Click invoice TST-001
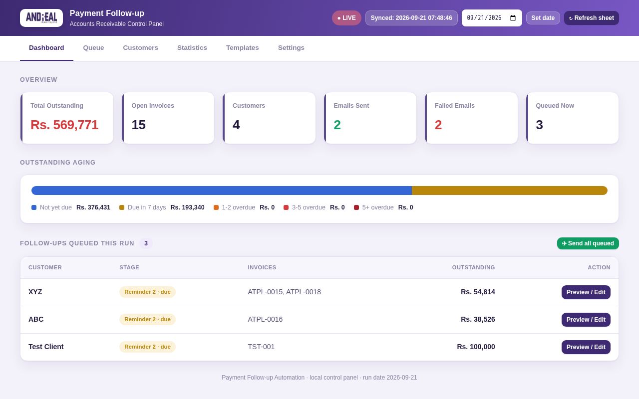 (261, 347)
